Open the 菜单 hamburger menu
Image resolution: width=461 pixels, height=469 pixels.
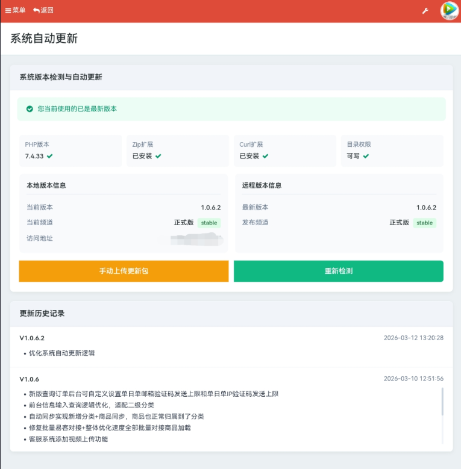tap(15, 10)
